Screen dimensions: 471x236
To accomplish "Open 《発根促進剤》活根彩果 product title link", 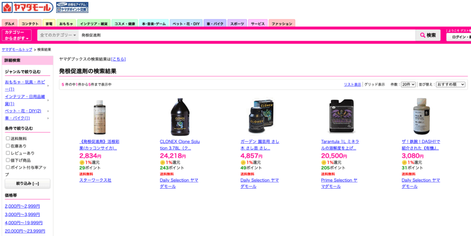I will pos(99,145).
